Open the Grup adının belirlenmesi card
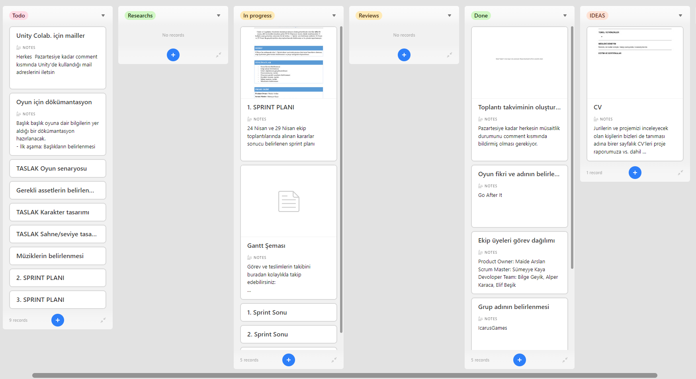The width and height of the screenshot is (696, 379). (520, 324)
